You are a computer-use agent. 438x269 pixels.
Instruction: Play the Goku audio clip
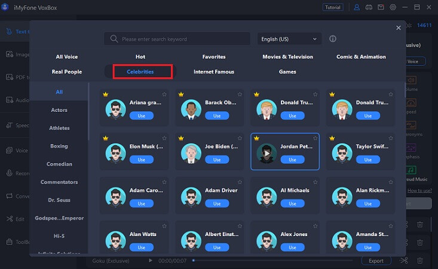(151, 261)
